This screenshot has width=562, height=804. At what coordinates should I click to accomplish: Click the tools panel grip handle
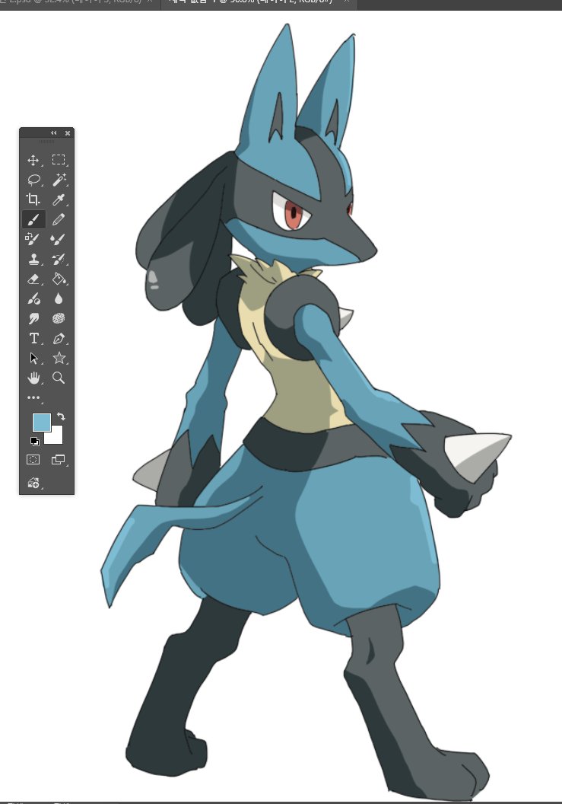[46, 141]
